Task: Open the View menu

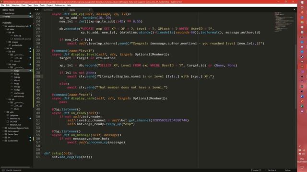Action: coord(29,5)
